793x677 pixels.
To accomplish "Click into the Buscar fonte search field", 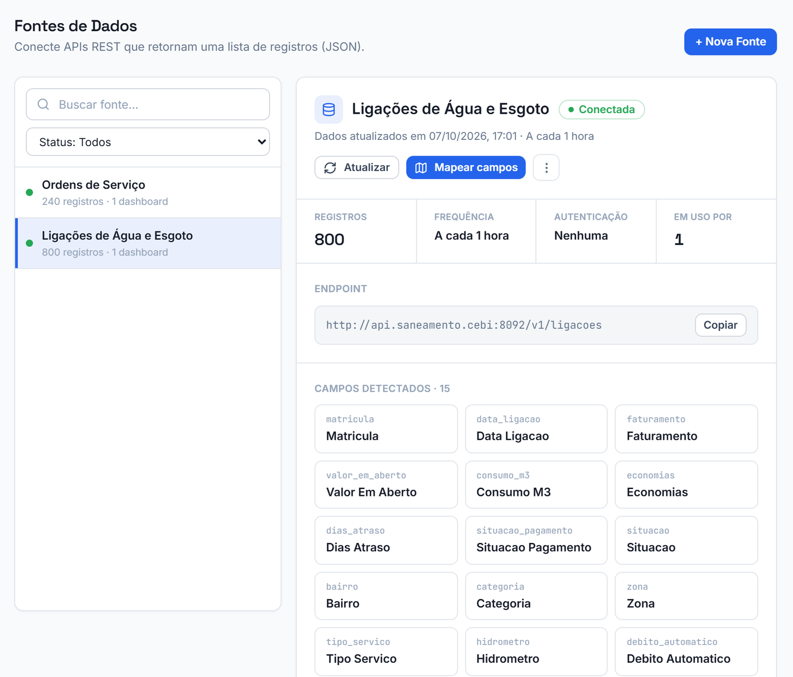I will pos(148,104).
